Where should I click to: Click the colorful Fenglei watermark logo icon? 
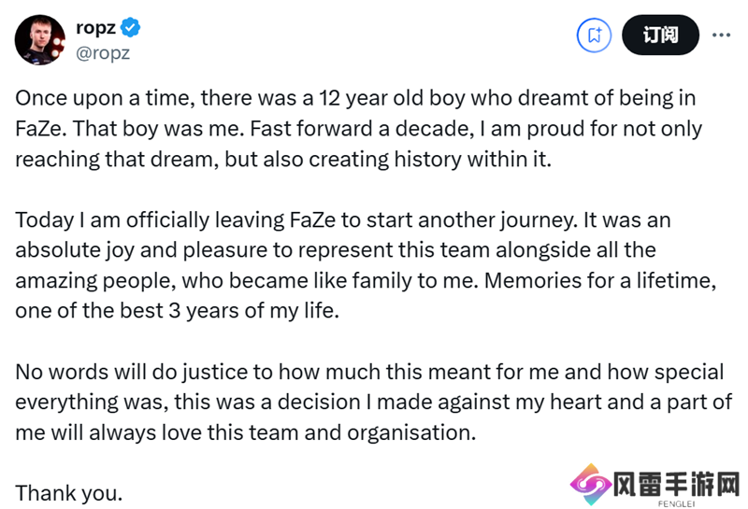pyautogui.click(x=591, y=485)
